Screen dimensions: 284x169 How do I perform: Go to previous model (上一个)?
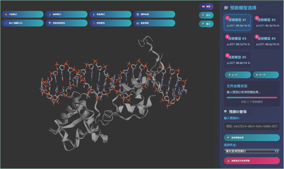[238, 75]
